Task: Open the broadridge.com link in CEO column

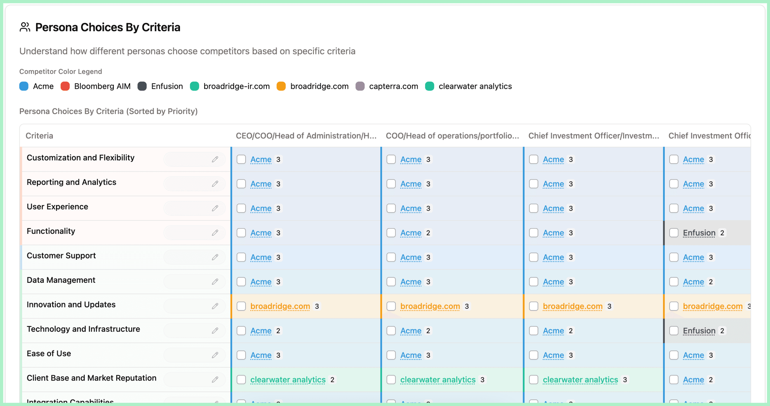Action: pos(280,306)
